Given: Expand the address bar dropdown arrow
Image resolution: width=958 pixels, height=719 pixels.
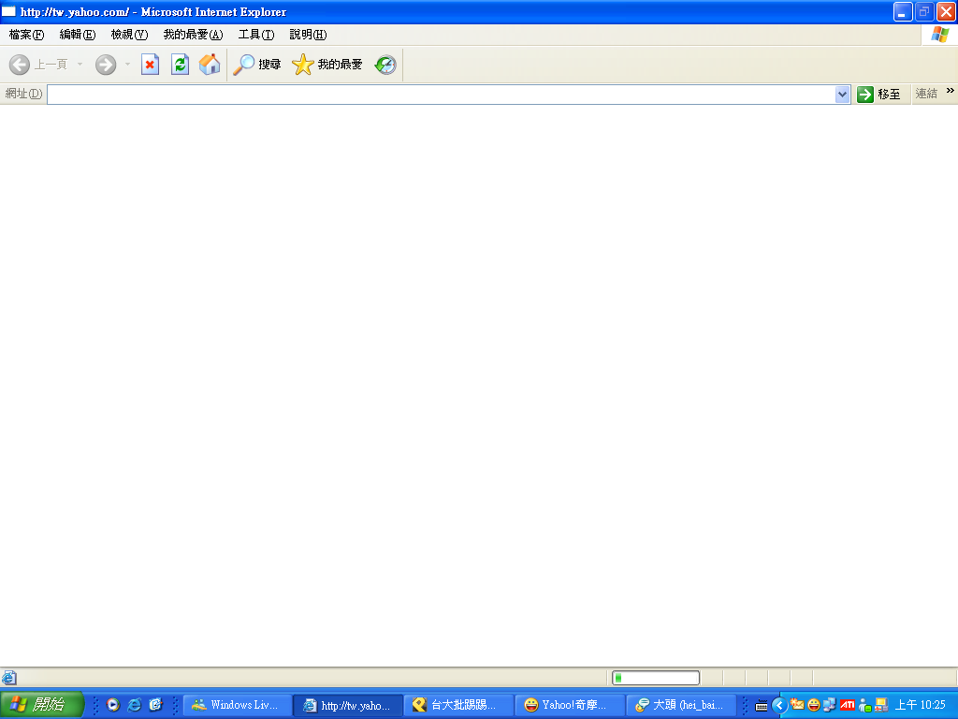Looking at the screenshot, I should (843, 95).
